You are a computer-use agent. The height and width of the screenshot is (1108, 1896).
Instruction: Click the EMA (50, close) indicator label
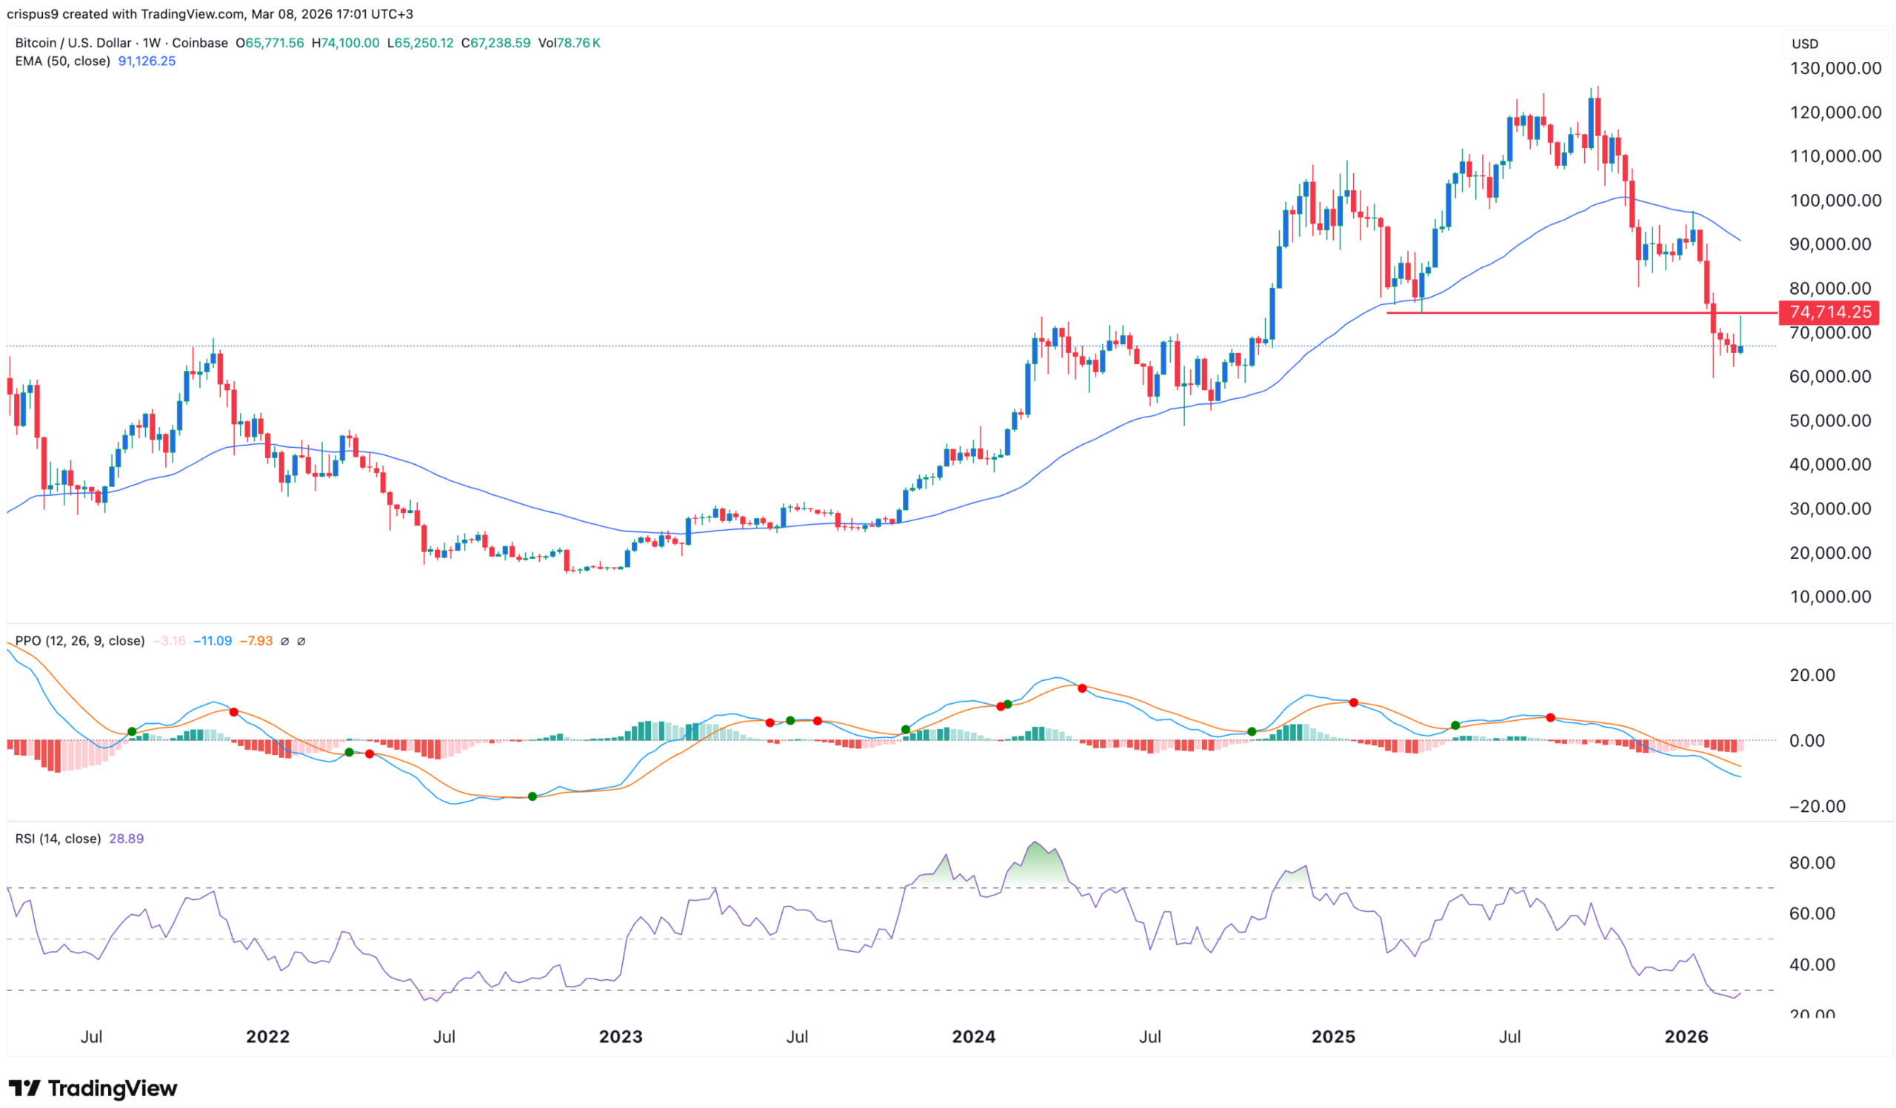pos(62,61)
